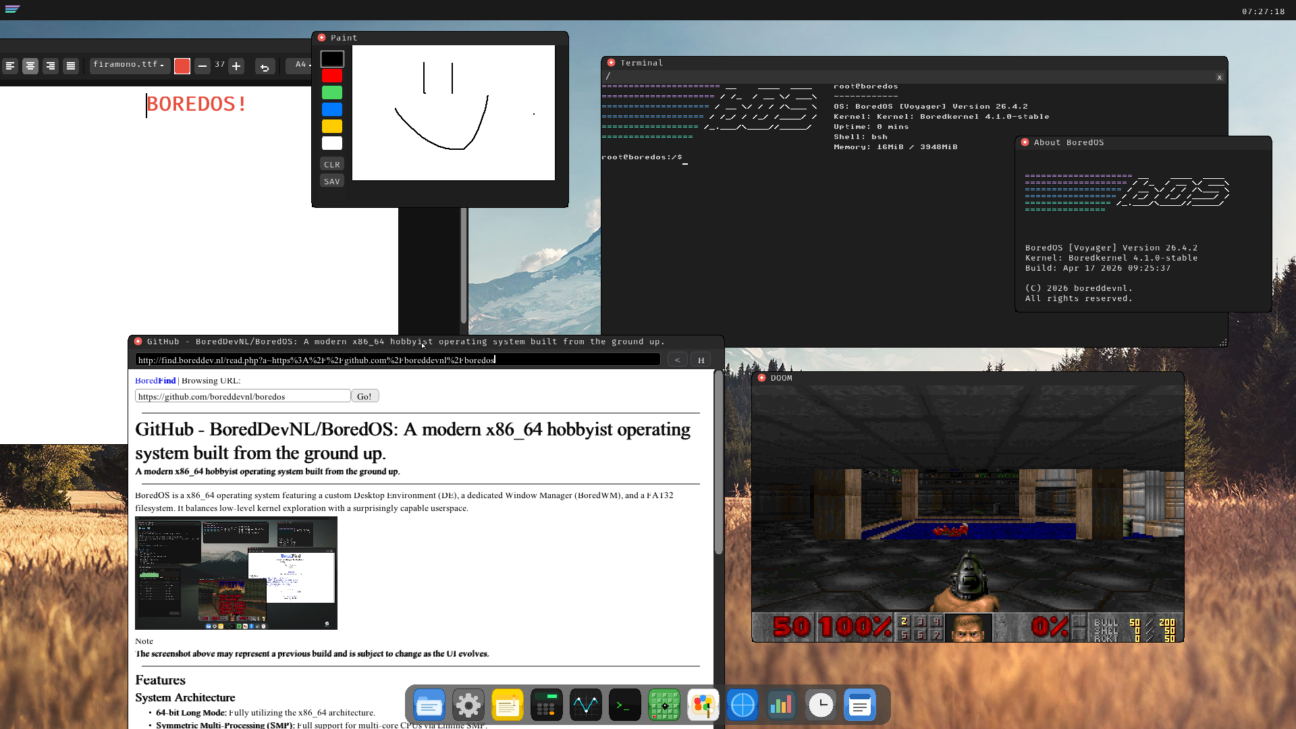Image resolution: width=1296 pixels, height=729 pixels.
Task: Click the red text color swatch in toolbar
Action: (182, 65)
